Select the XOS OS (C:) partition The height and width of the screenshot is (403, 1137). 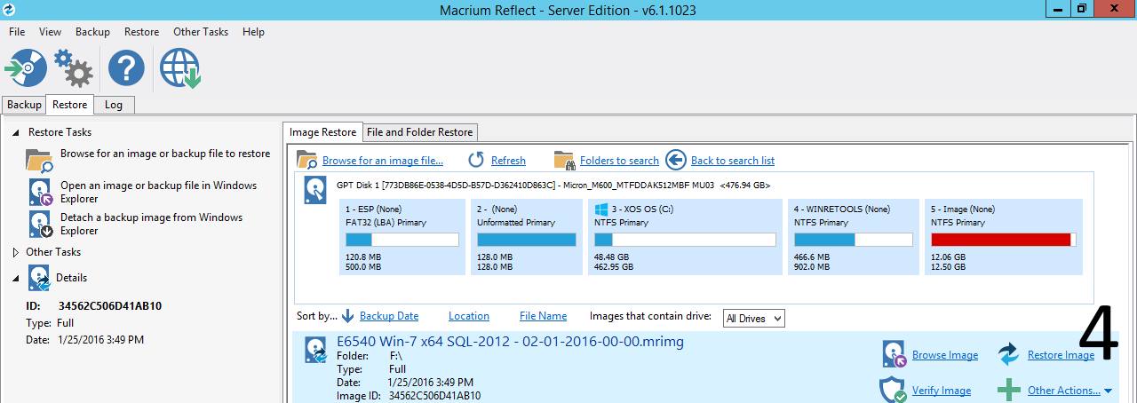[x=685, y=236]
